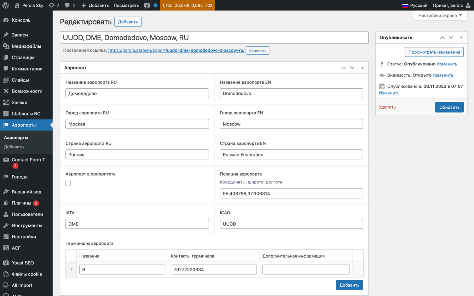Image resolution: width=474 pixels, height=296 pixels.
Task: Open Contact Form 7 menu
Action: click(28, 160)
